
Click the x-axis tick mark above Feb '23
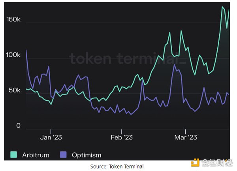click(x=122, y=130)
